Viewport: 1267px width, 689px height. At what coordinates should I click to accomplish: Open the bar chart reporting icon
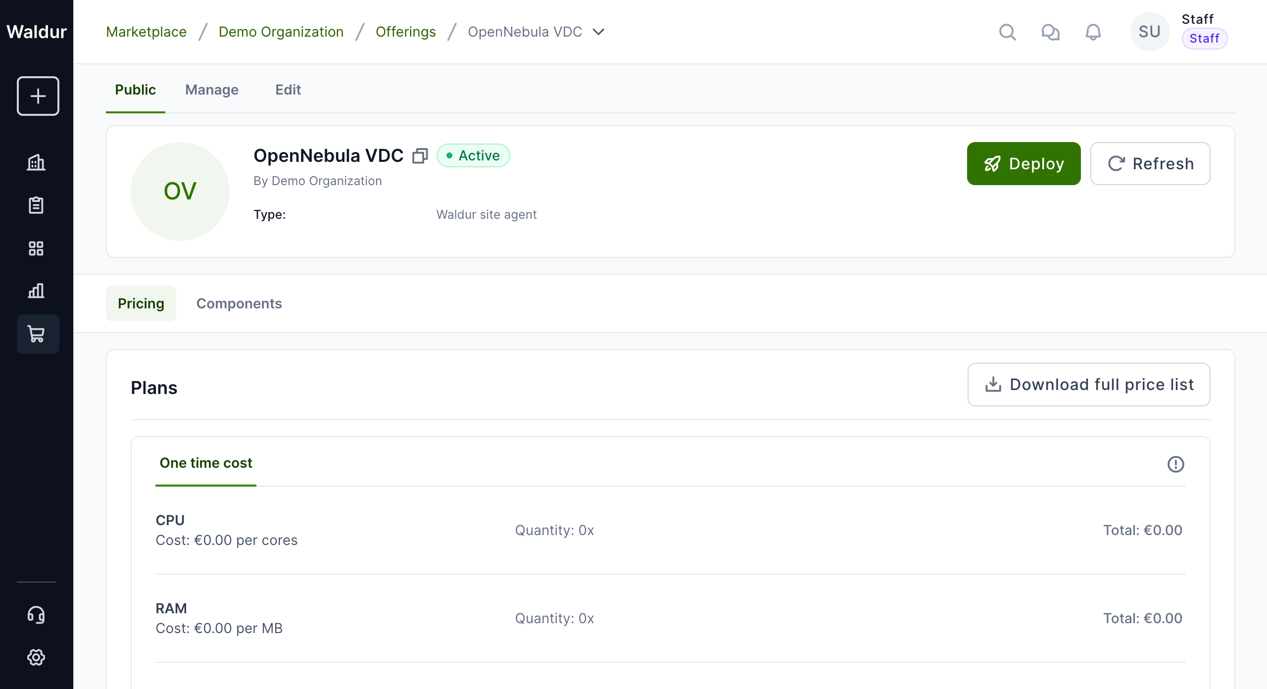(x=36, y=291)
